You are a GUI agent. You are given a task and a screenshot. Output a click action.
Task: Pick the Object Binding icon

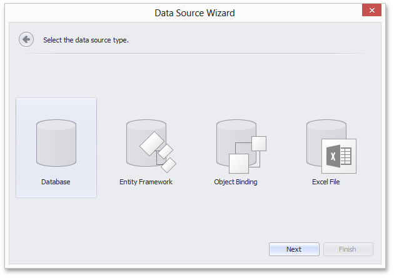[x=241, y=146]
